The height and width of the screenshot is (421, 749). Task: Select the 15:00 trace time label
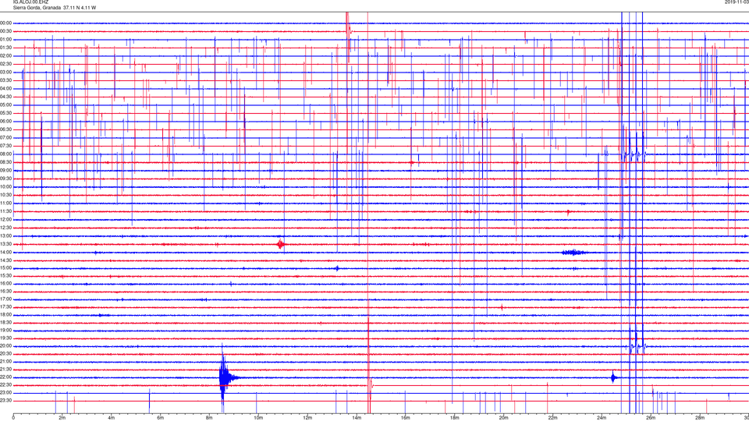click(6, 267)
